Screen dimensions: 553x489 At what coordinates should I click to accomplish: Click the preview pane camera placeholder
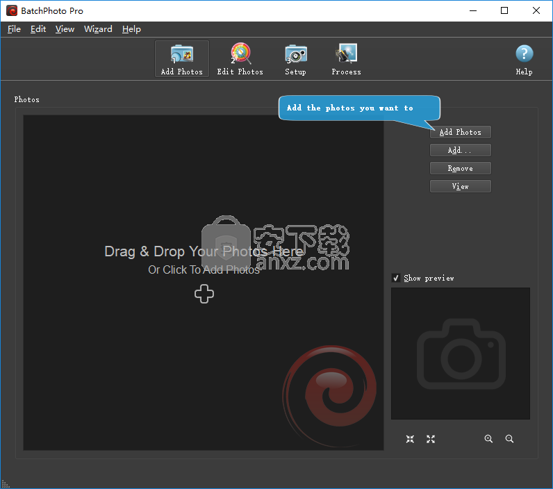click(460, 354)
